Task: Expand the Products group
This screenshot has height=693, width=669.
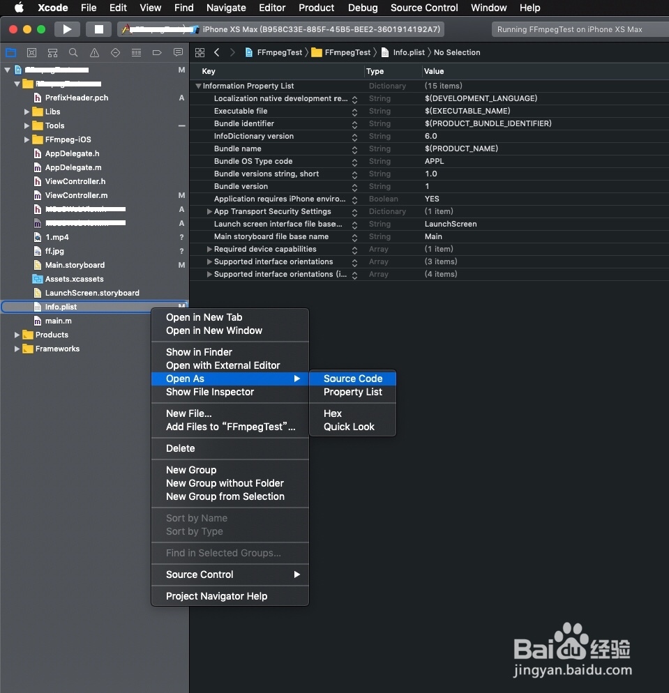Action: (x=17, y=335)
